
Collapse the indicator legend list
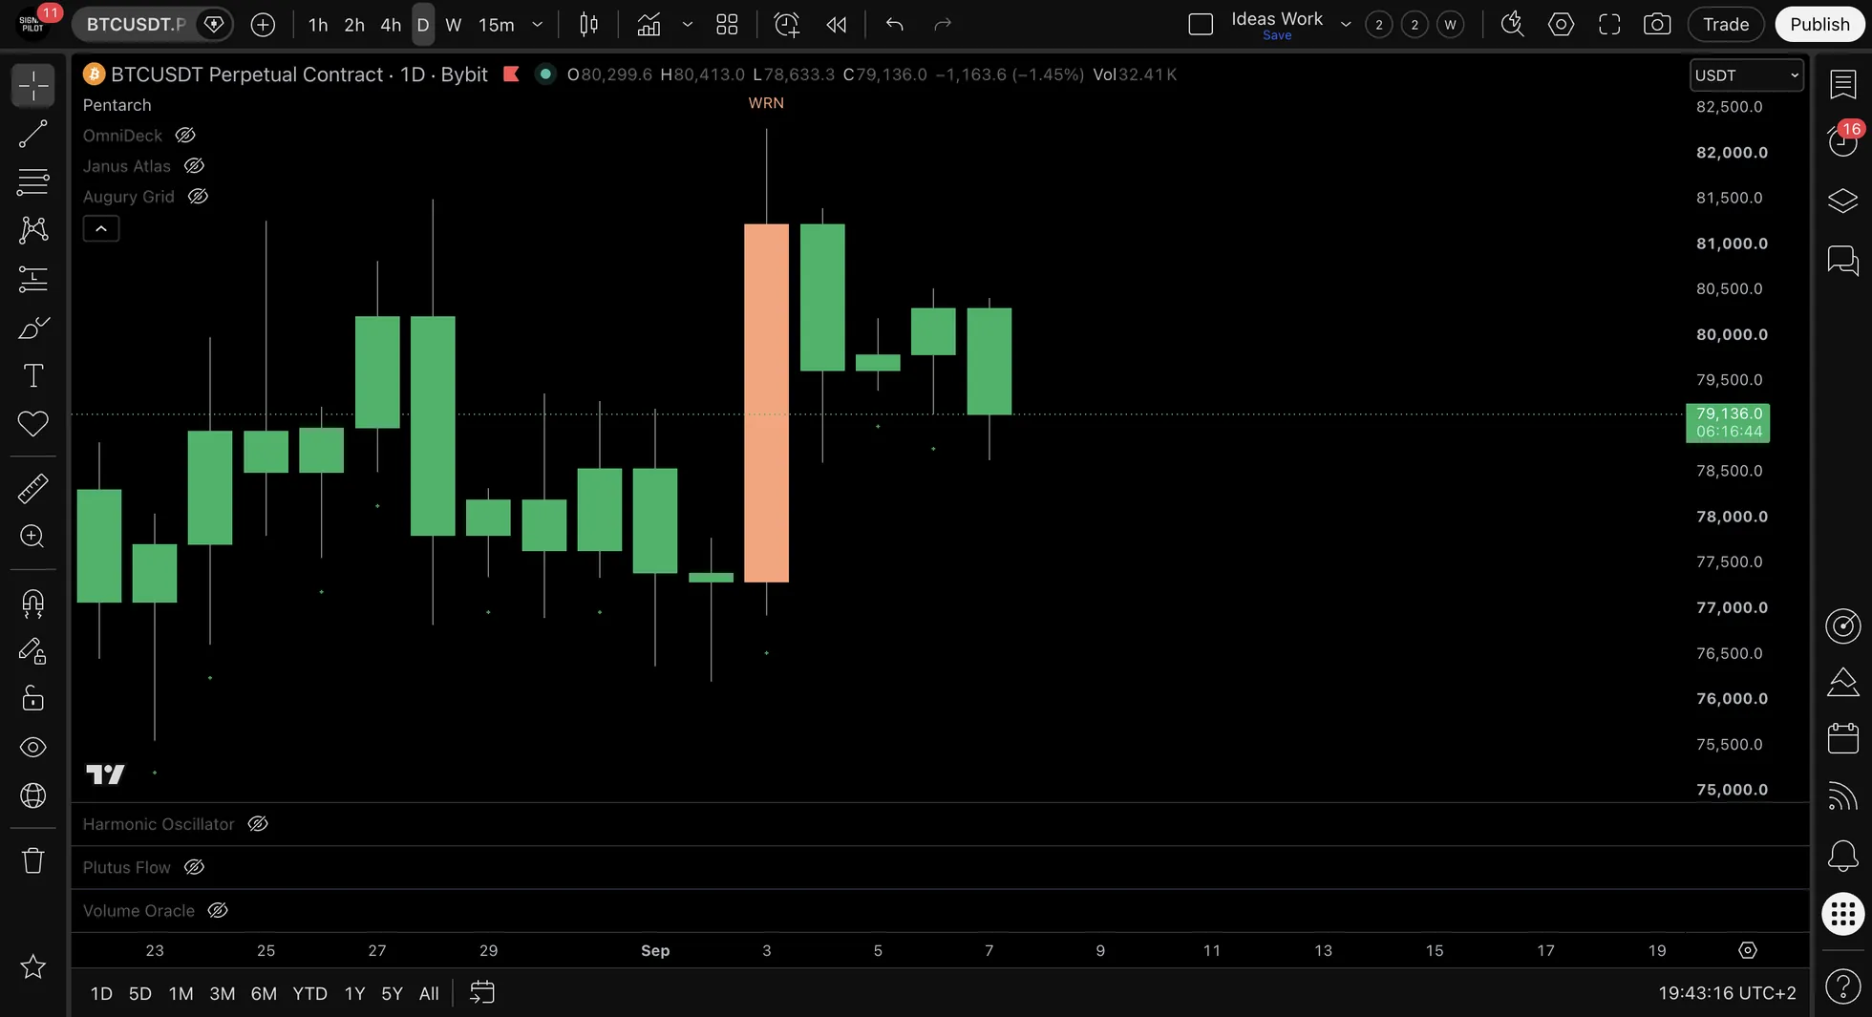[x=101, y=229]
